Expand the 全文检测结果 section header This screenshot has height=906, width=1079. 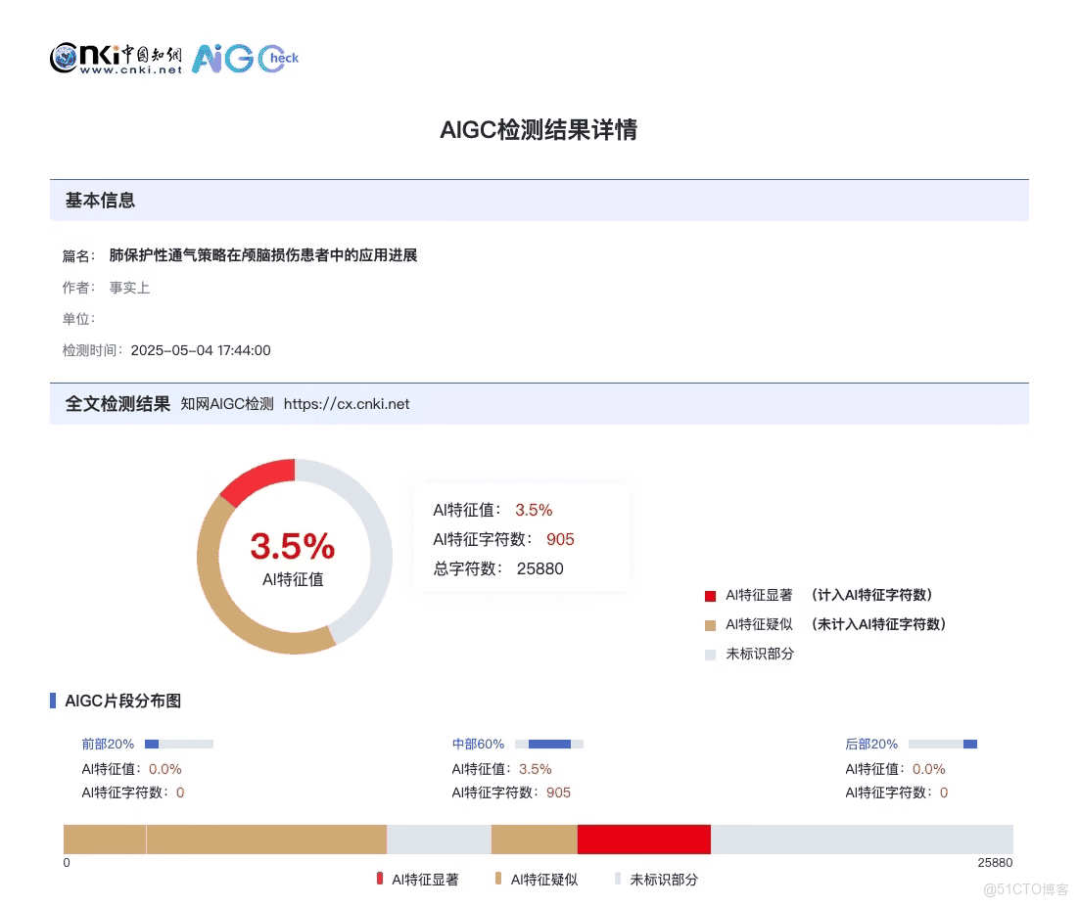(117, 403)
